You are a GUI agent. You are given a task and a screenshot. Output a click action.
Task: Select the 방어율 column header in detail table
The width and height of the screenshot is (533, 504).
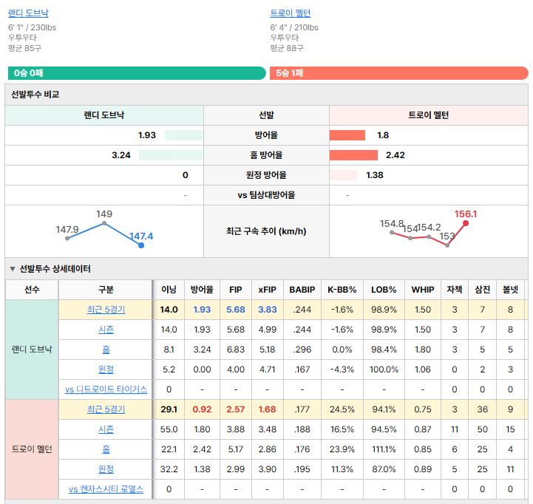(202, 290)
